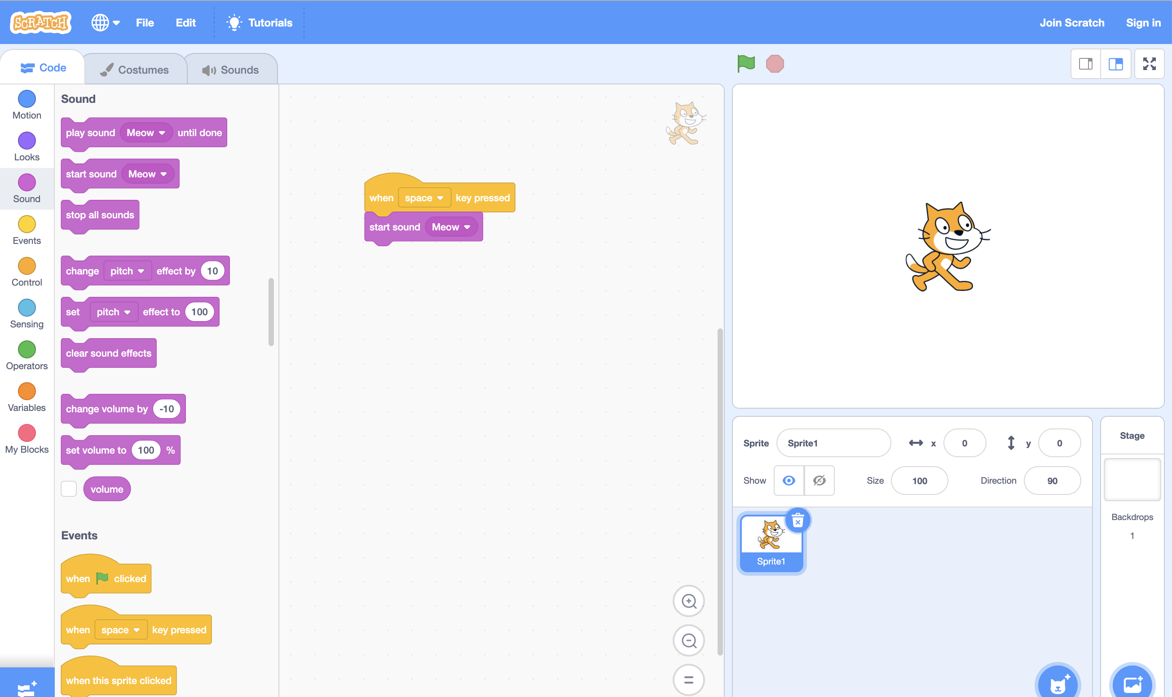This screenshot has width=1172, height=697.
Task: Click the -10 value in change volume block
Action: tap(166, 409)
